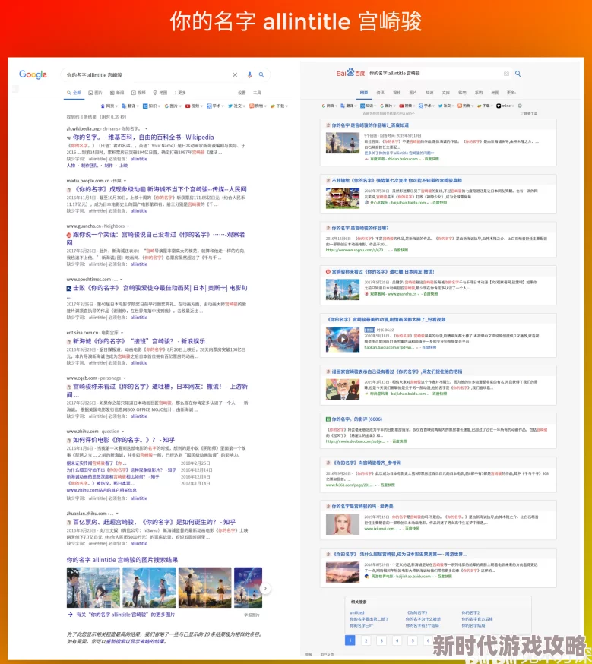Open 知识 dropdown in Google pane toolbar
This screenshot has height=664, width=592.
(151, 106)
